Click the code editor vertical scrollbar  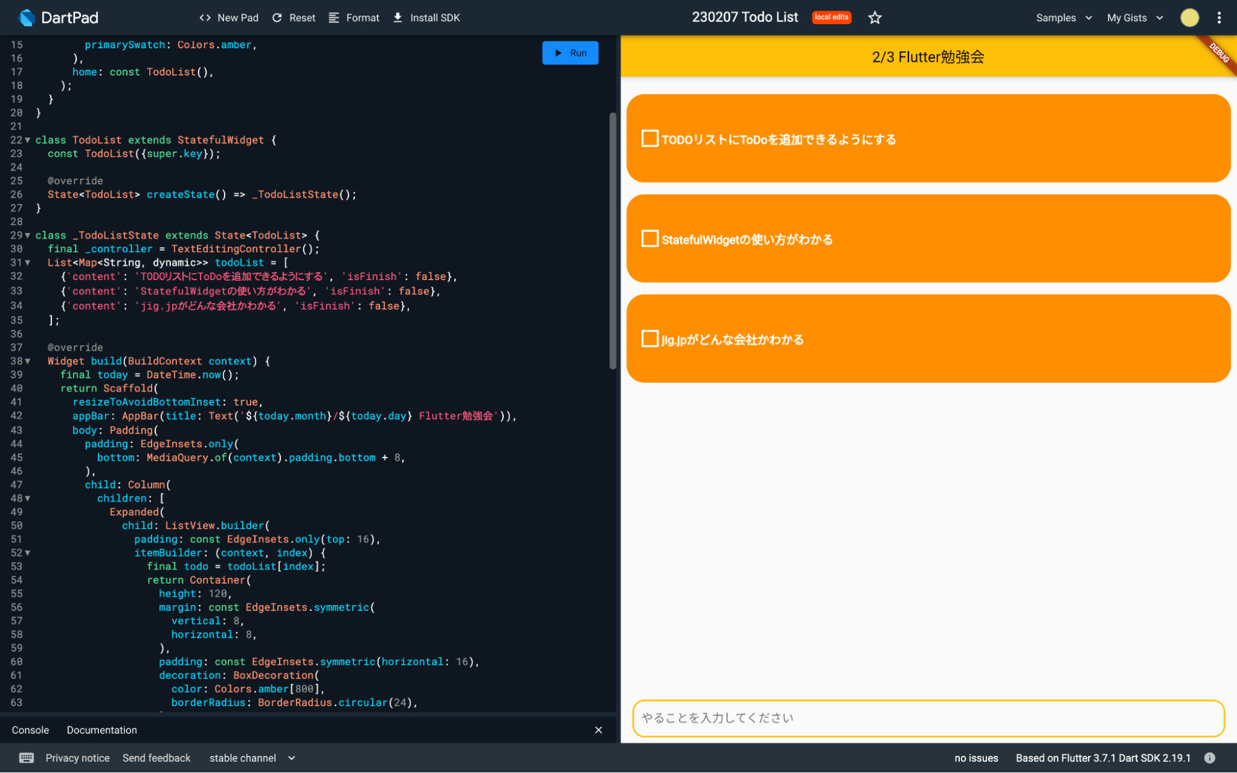click(613, 241)
